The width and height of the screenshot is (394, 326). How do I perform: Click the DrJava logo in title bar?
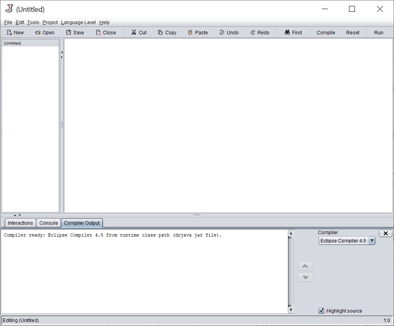click(x=9, y=9)
